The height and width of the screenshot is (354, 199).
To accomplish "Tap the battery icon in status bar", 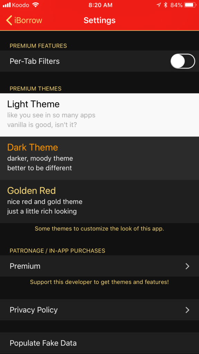I will pyautogui.click(x=190, y=5).
